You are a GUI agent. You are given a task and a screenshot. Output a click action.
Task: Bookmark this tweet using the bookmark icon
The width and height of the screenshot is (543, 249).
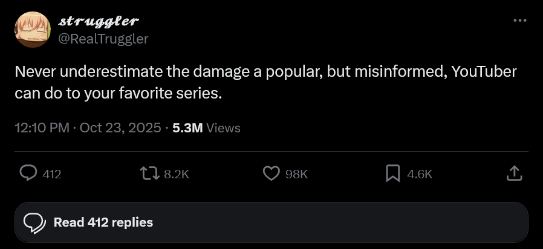pos(393,174)
